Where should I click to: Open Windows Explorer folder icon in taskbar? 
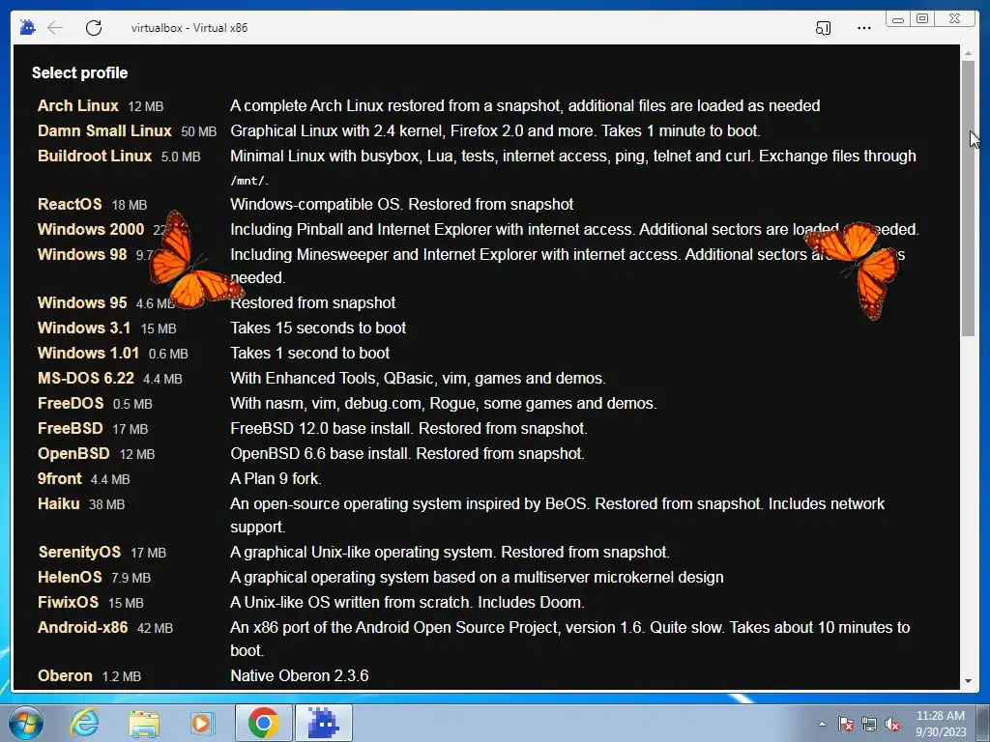point(144,723)
